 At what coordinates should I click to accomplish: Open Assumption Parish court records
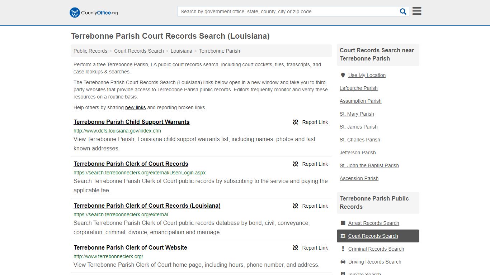click(361, 101)
